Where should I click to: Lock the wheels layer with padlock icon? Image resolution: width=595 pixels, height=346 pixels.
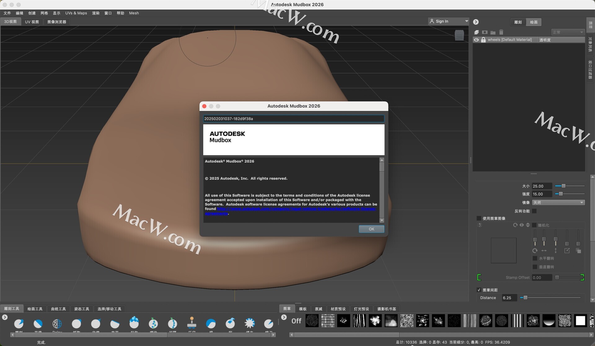[x=483, y=40]
